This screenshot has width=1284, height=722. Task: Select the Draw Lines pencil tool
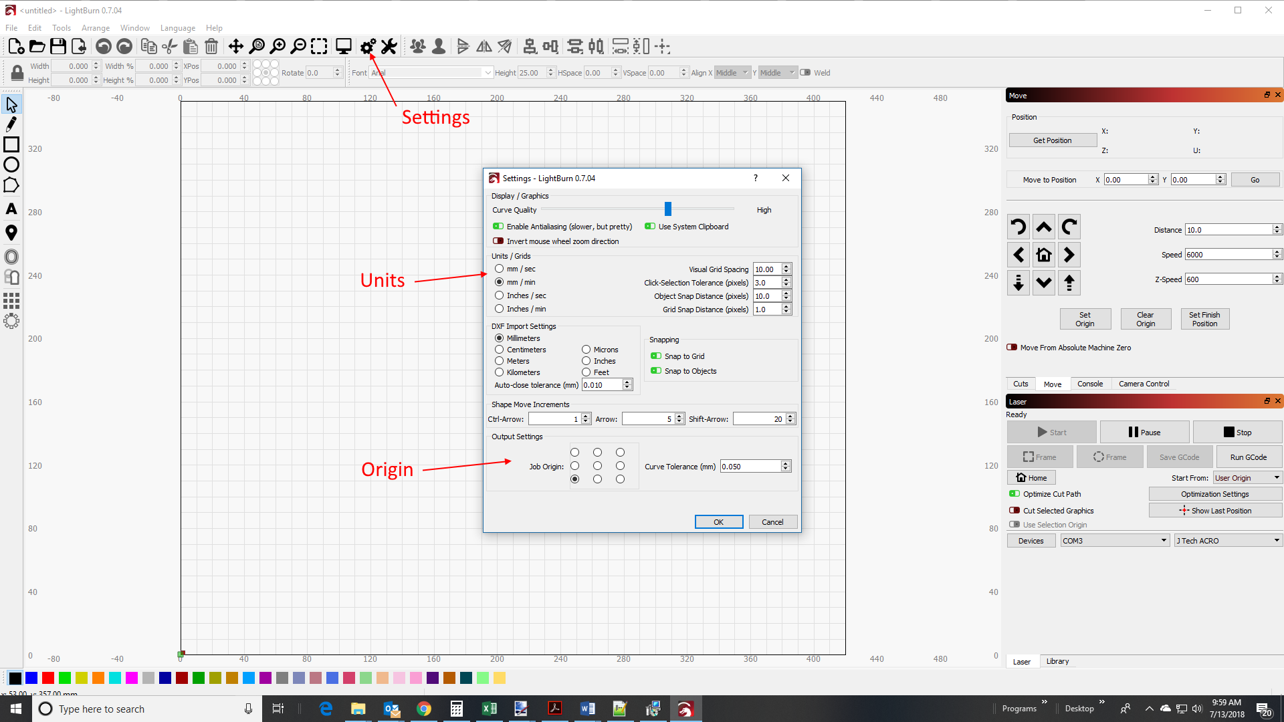[11, 124]
